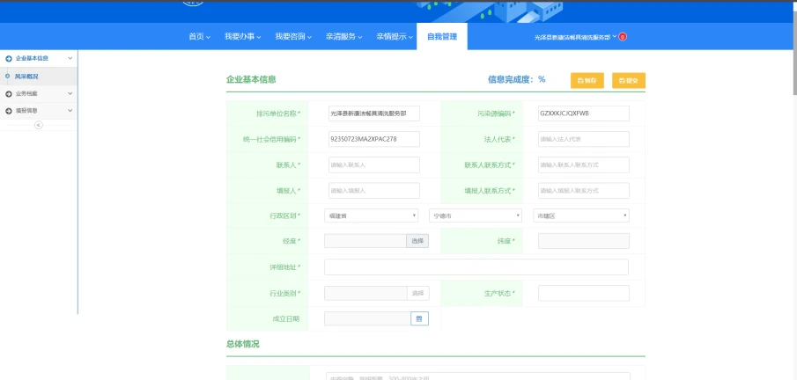797x380 pixels.
Task: Click the 详细地址 input field
Action: [x=476, y=267]
